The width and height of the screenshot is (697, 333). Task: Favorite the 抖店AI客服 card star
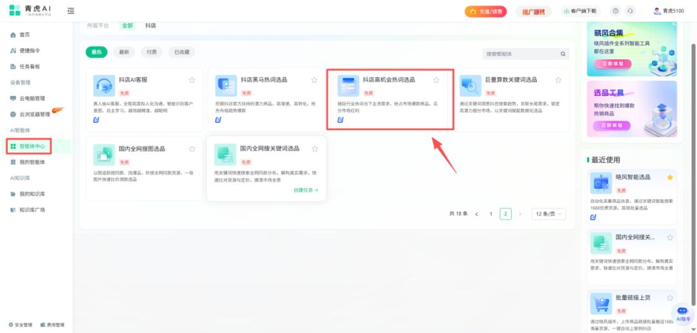point(192,81)
